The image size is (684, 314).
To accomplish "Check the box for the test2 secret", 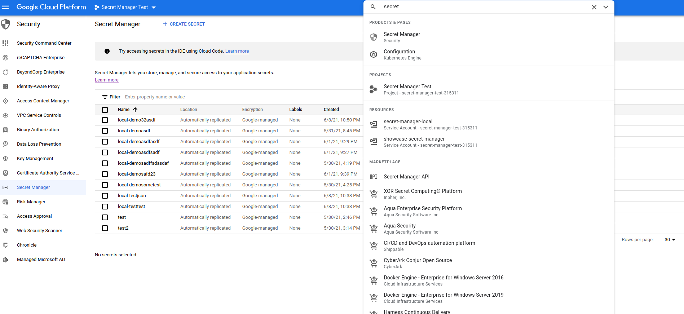I will pyautogui.click(x=105, y=228).
